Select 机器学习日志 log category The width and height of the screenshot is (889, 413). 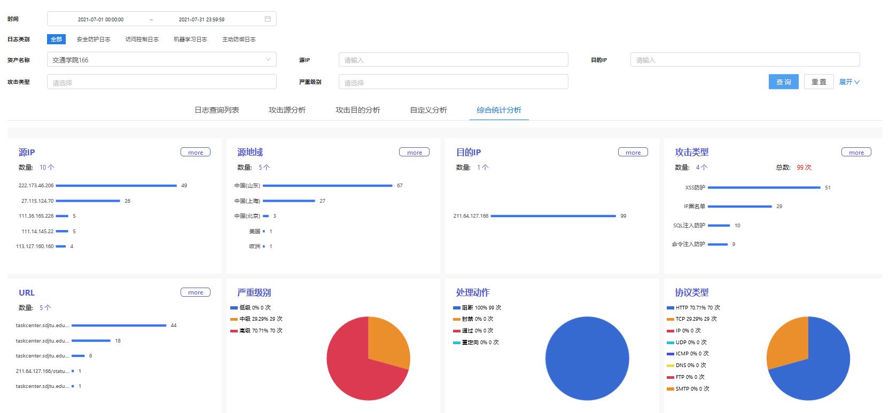(190, 39)
